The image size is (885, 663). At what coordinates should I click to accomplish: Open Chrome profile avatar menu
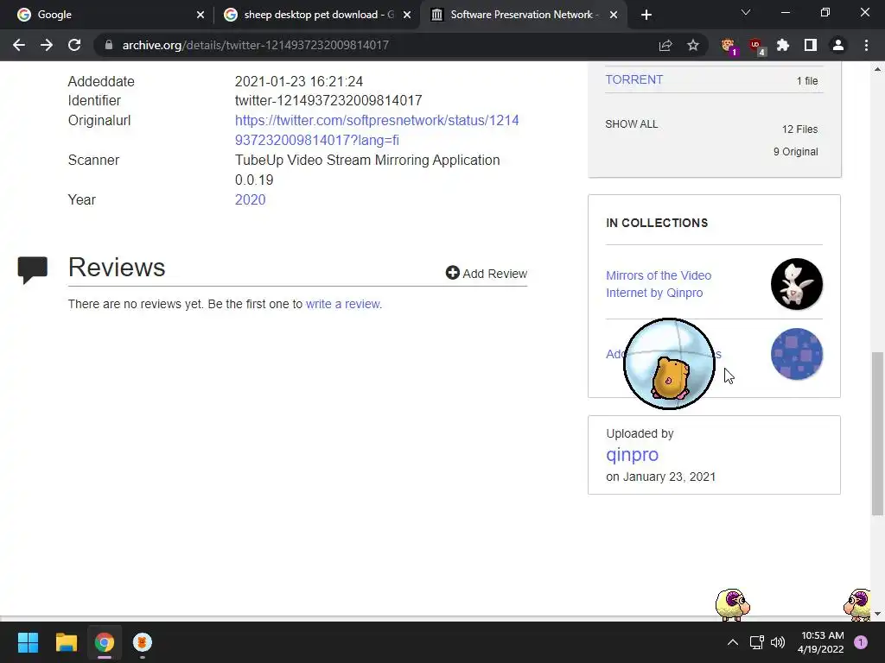point(838,45)
